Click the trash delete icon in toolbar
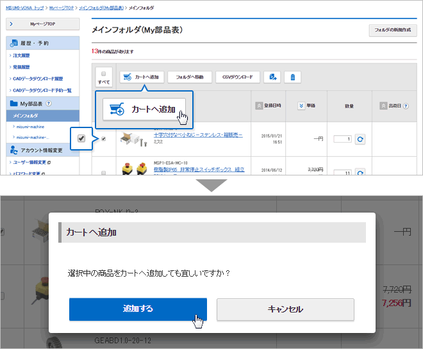The image size is (423, 349). tap(292, 77)
